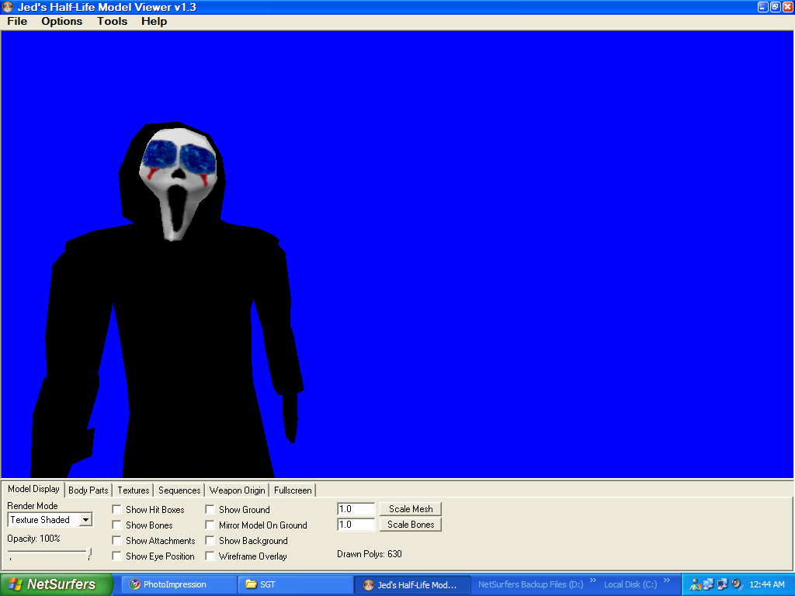Click the Drawn Polys: 630 readout
Viewport: 795px width, 596px height.
369,554
